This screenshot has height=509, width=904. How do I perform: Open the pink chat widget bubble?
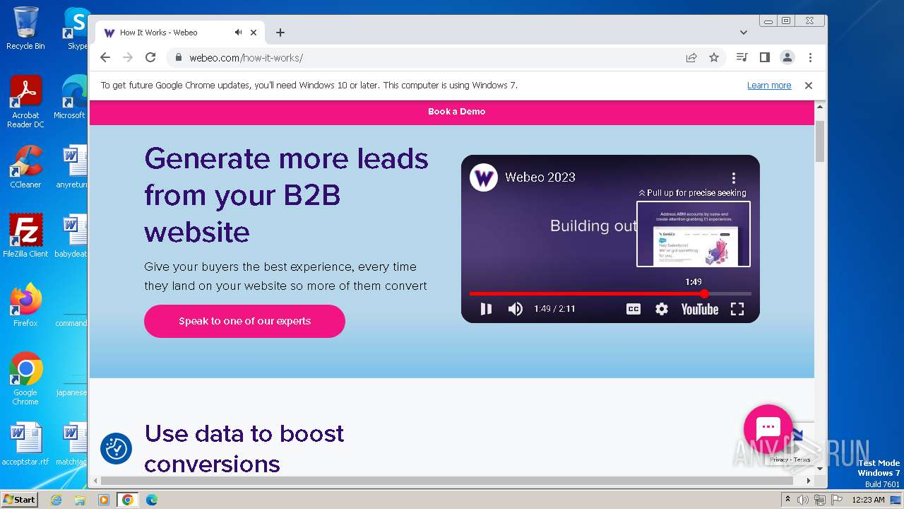[768, 428]
